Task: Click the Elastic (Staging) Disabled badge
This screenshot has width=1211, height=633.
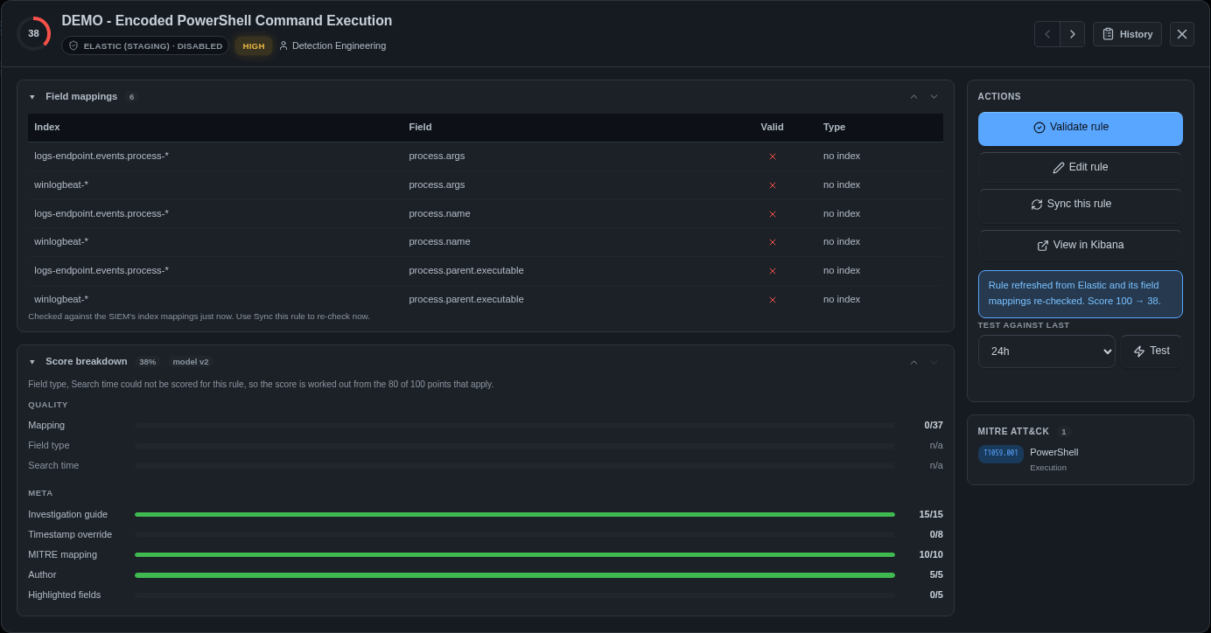Action: pyautogui.click(x=145, y=45)
